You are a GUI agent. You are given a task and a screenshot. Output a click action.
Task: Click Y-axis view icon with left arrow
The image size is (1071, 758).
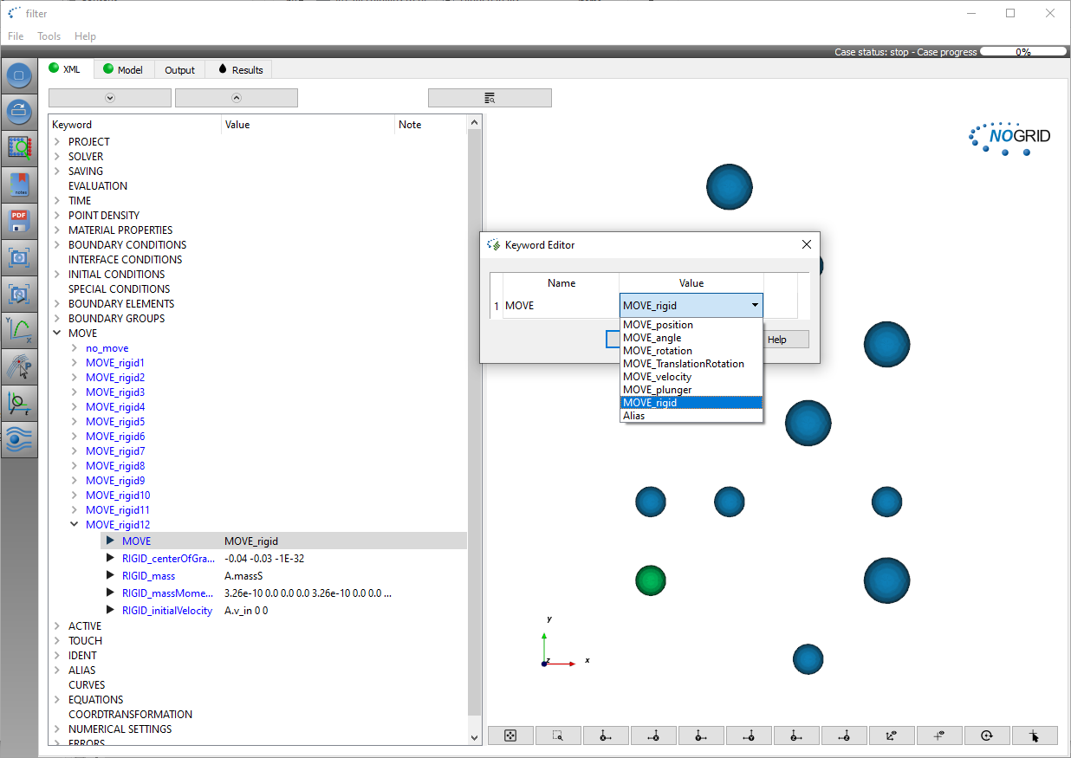click(749, 735)
